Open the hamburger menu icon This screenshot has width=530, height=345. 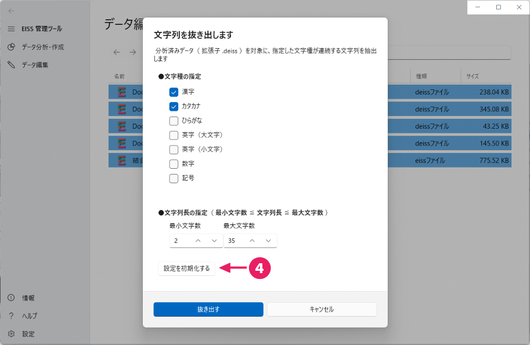tap(11, 29)
